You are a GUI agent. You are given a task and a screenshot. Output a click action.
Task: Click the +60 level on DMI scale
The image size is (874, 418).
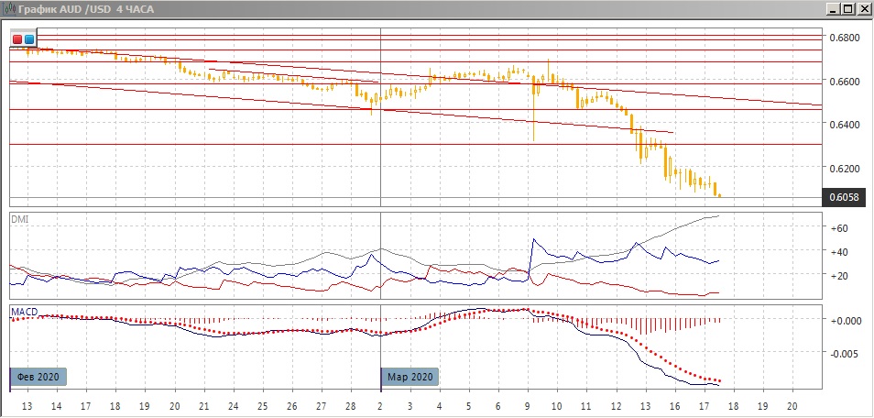pos(840,227)
